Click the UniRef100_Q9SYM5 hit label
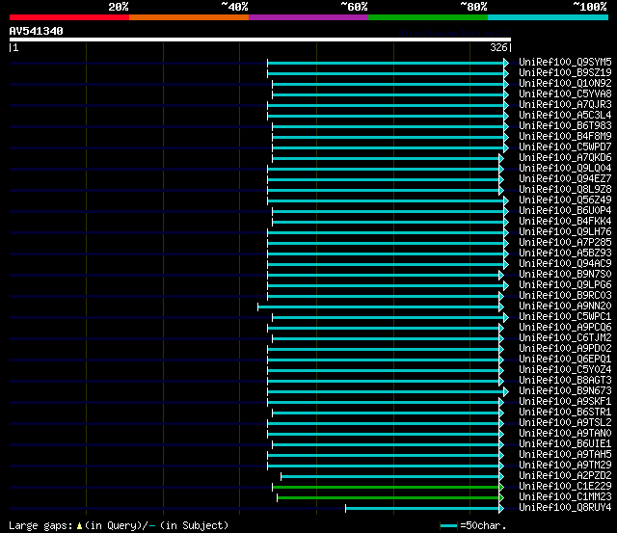Image resolution: width=617 pixels, height=533 pixels. [x=565, y=62]
